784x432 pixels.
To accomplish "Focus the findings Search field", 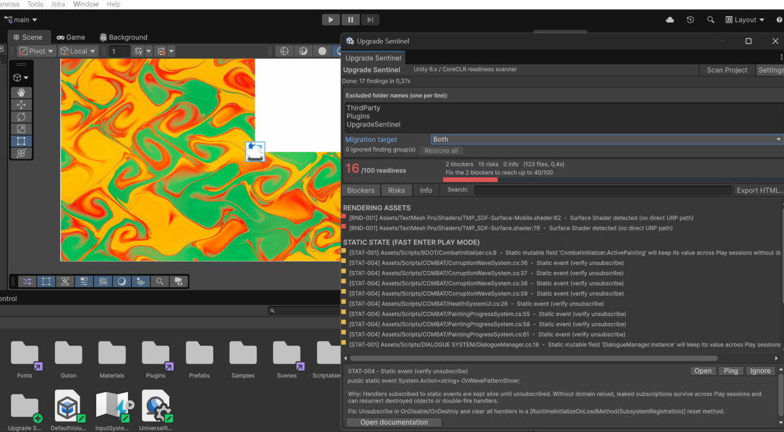I will point(602,191).
